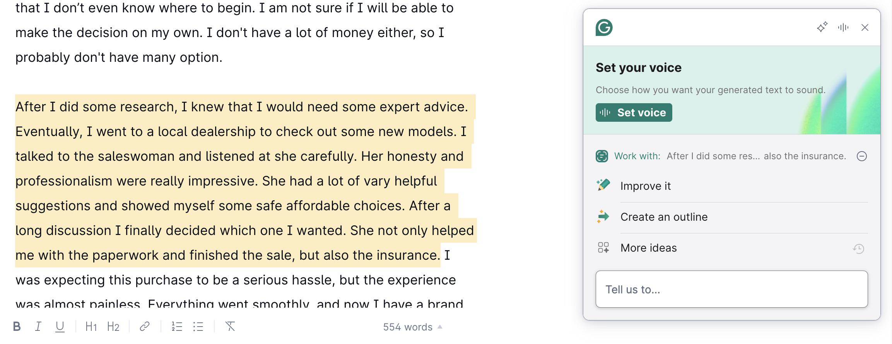Viewport: 892px width, 344px height.
Task: Toggle bold formatting in the toolbar
Action: (x=17, y=327)
